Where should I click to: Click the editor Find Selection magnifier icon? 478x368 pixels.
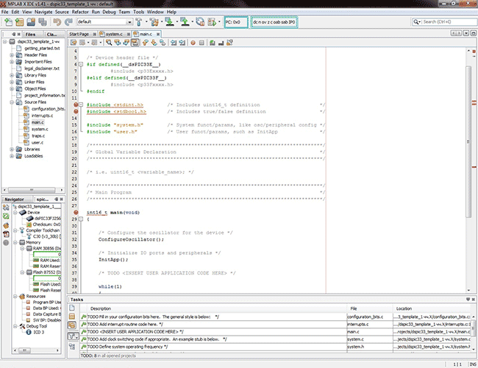click(109, 43)
